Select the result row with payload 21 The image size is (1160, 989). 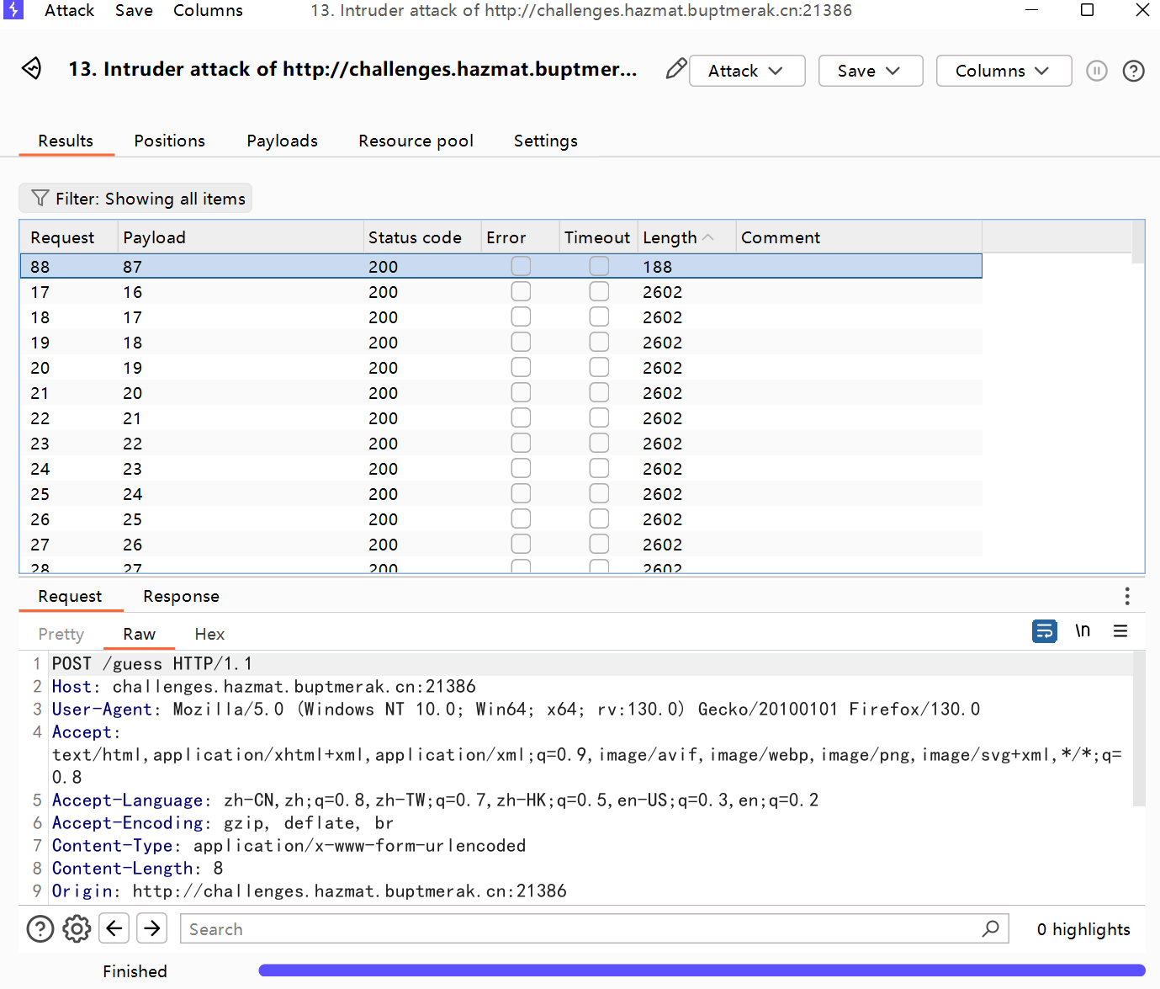(x=501, y=417)
